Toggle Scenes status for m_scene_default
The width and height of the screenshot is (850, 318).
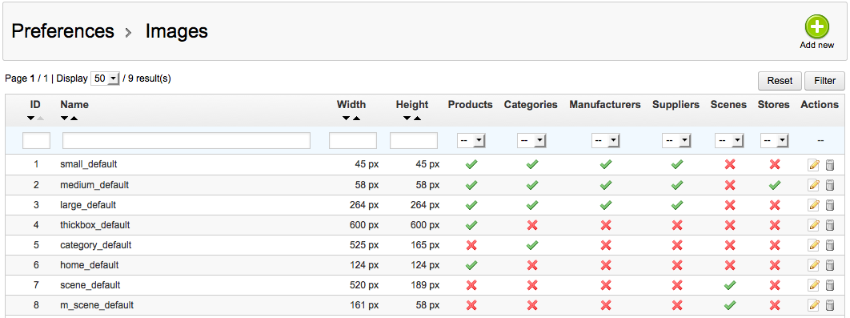click(x=730, y=305)
